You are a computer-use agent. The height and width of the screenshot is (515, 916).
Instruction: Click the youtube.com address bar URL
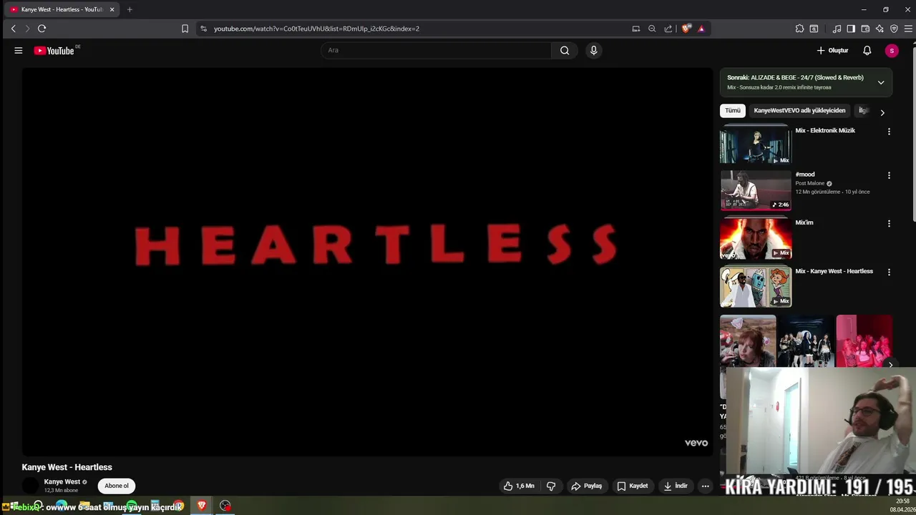click(x=316, y=29)
